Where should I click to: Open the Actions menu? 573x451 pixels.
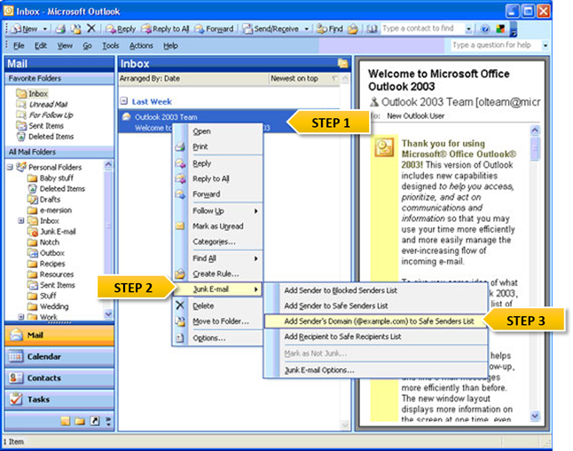141,46
